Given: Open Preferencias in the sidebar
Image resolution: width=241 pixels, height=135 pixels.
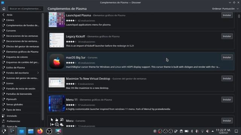Looking at the screenshot, I should tap(21, 121).
